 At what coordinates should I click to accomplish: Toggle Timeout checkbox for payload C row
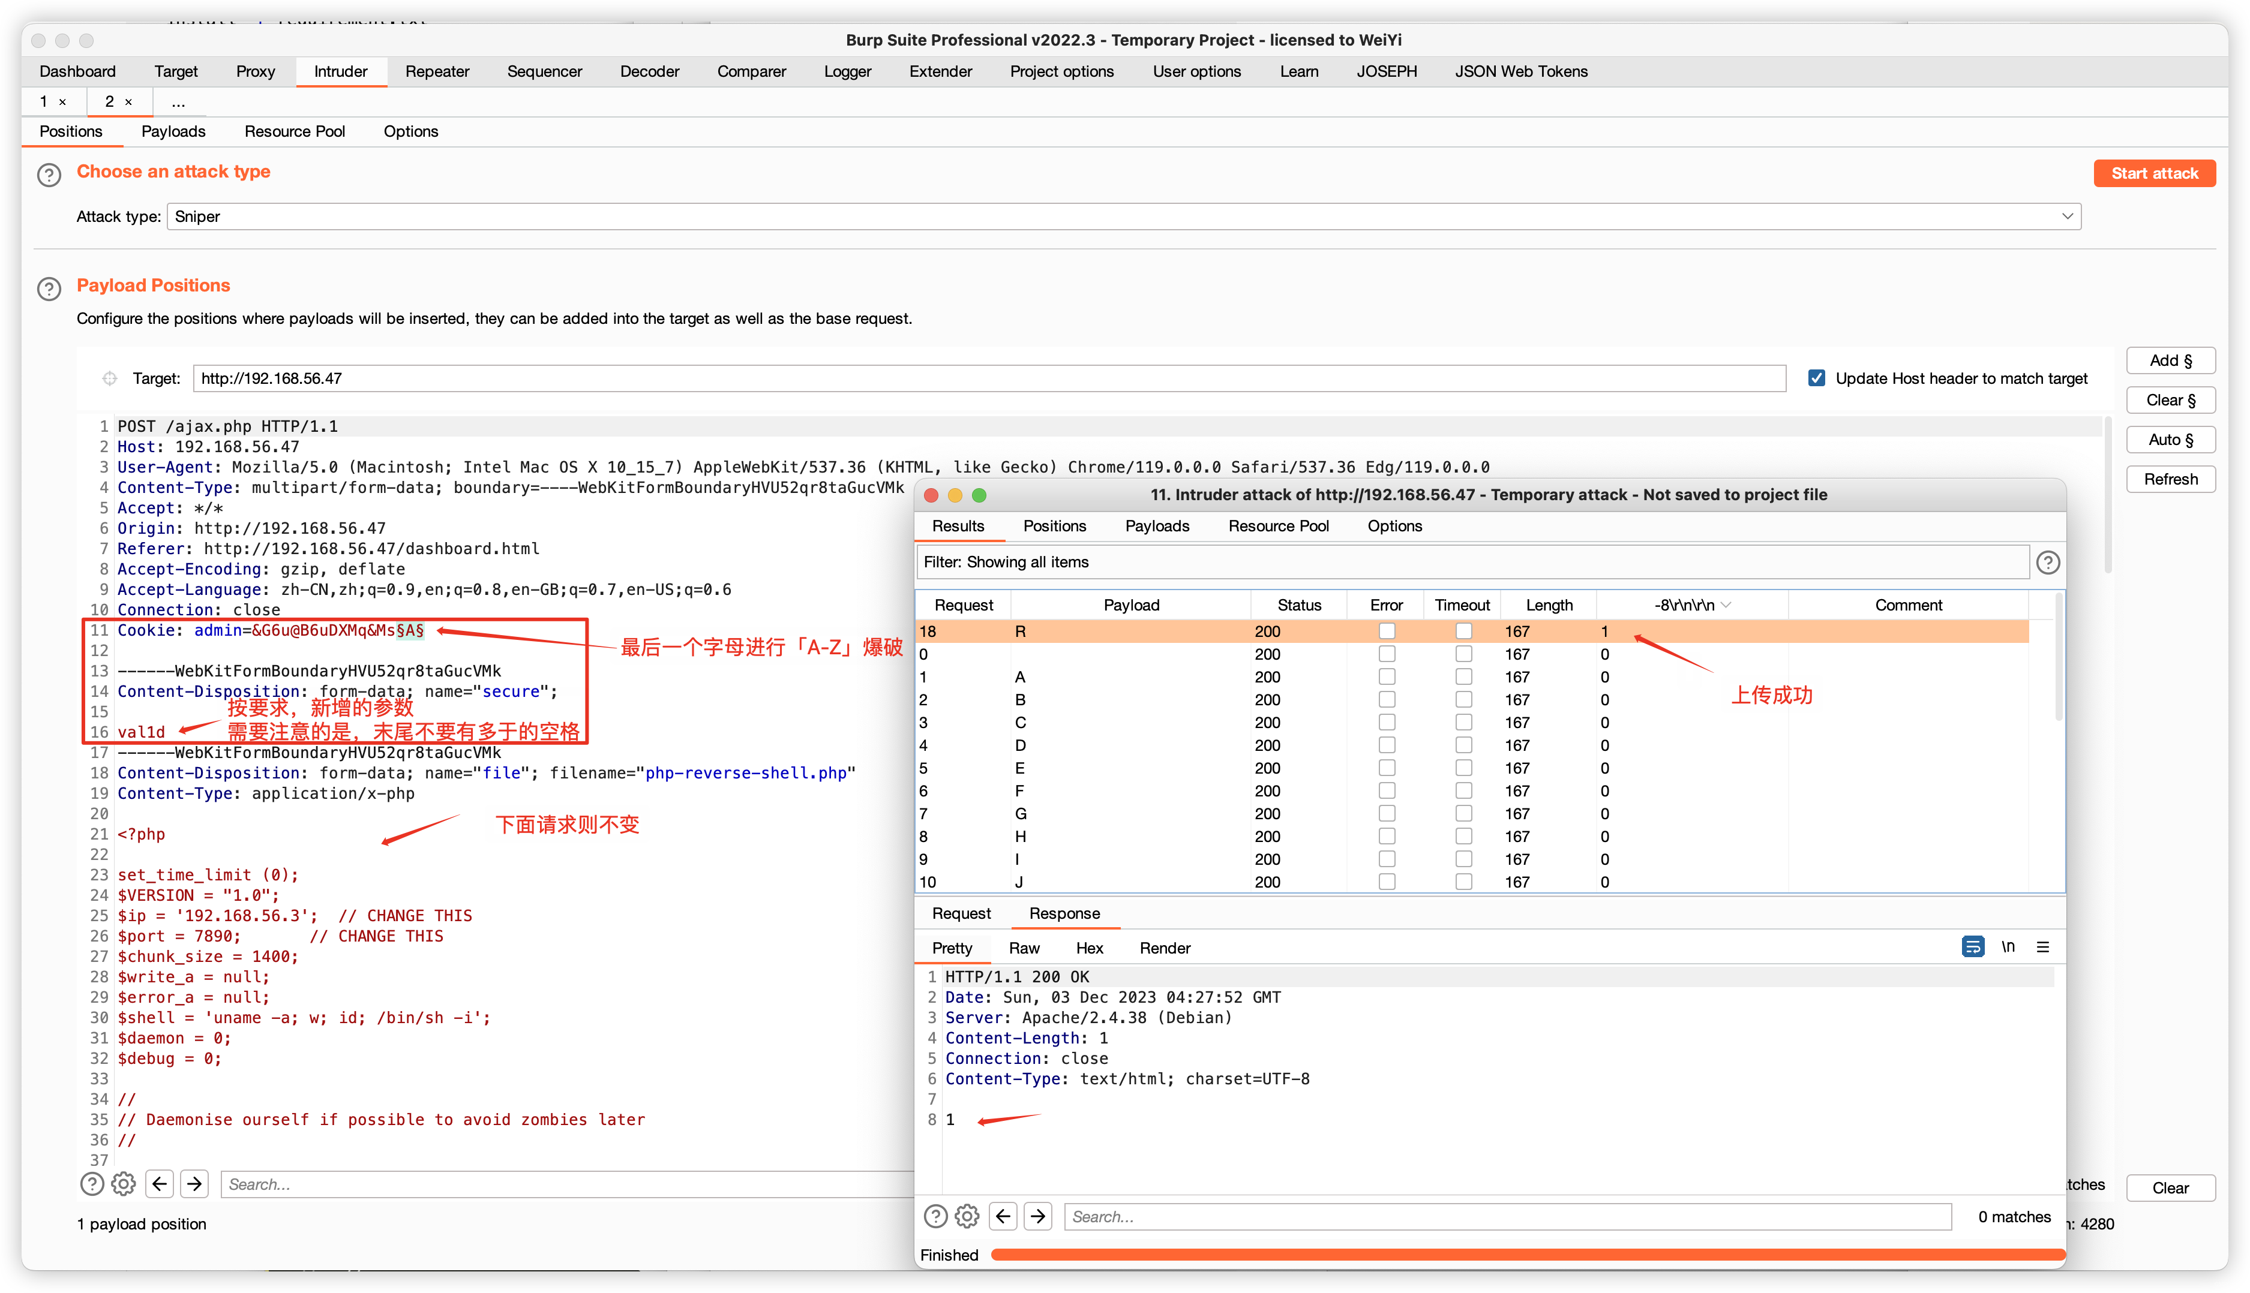click(x=1463, y=722)
